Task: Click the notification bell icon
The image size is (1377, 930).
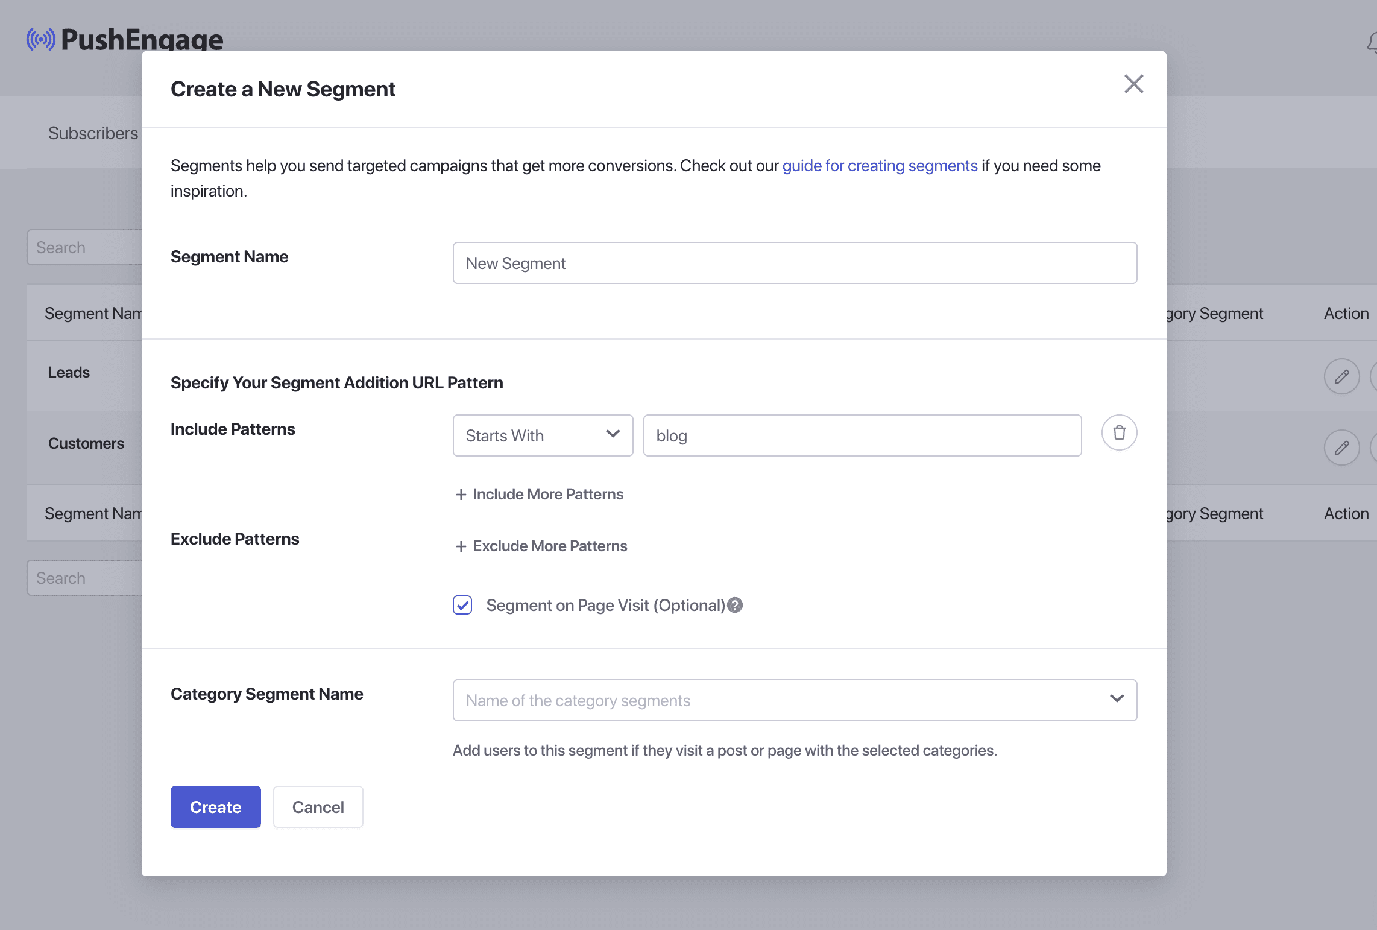Action: pyautogui.click(x=1372, y=43)
